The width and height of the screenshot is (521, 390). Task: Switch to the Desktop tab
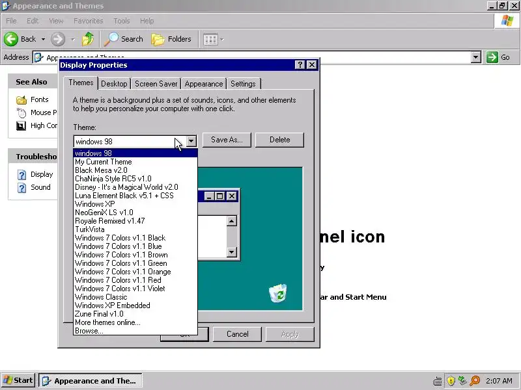(114, 84)
